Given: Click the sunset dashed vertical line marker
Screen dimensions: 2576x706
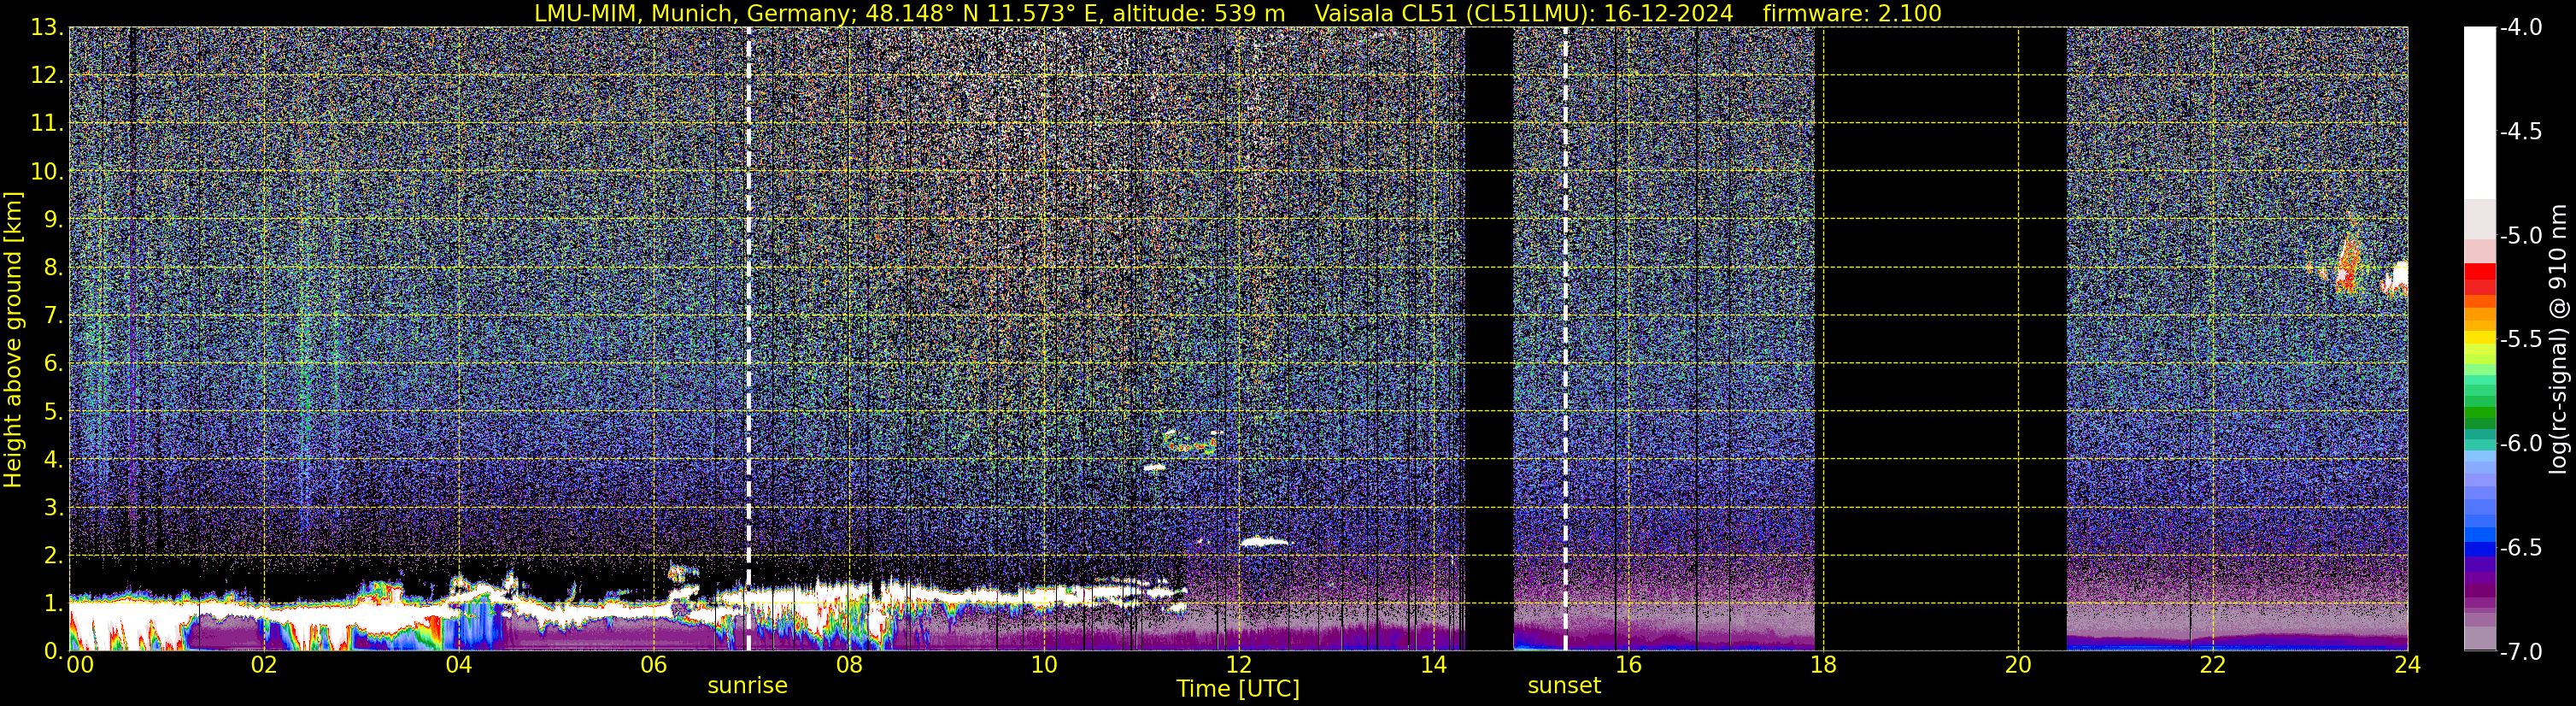Looking at the screenshot, I should (1565, 339).
